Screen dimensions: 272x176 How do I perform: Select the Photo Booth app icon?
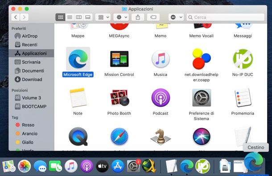[x=120, y=98]
